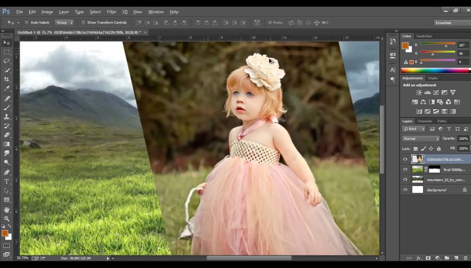Open the Normal blend mode dropdown

tap(421, 139)
